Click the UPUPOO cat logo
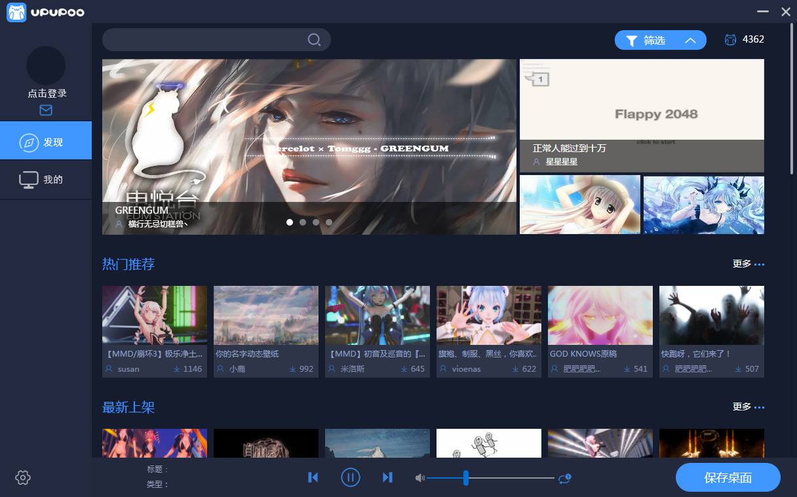 (x=16, y=12)
